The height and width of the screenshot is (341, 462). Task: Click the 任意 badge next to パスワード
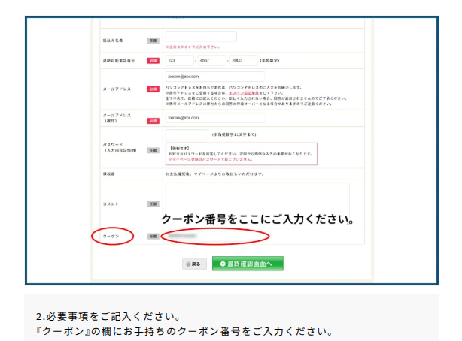tap(153, 150)
